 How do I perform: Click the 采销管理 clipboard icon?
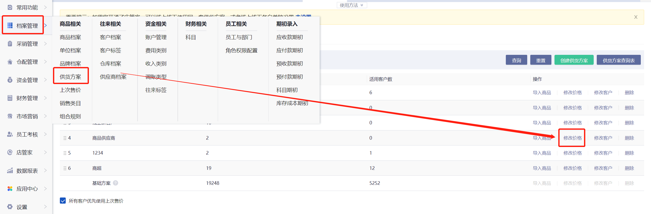(x=10, y=44)
